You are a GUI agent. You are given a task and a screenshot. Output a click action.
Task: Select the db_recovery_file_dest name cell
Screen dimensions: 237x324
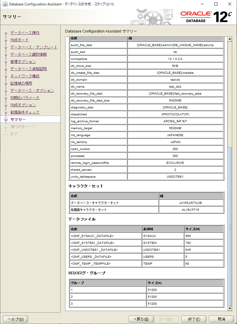[98, 94]
